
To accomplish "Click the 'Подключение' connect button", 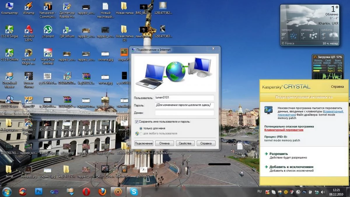I will point(143,143).
